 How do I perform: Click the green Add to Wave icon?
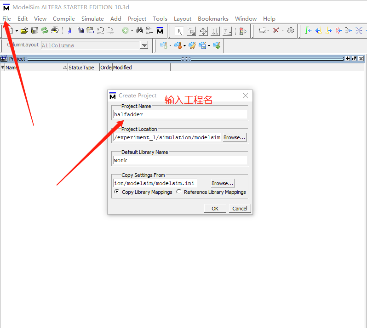[x=126, y=31]
